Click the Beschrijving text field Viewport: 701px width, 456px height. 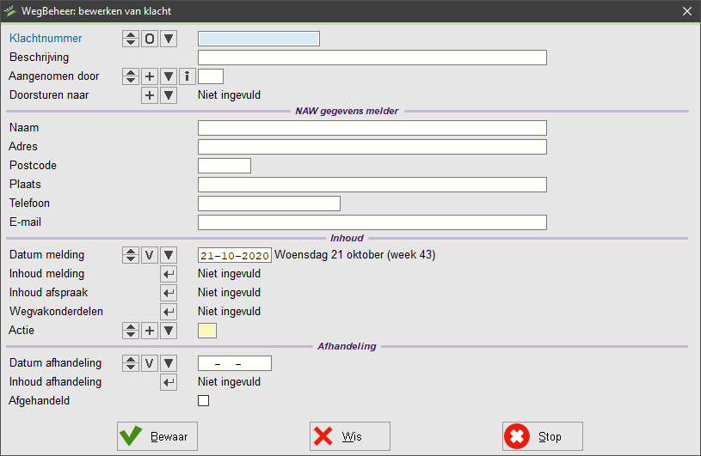[x=372, y=58]
